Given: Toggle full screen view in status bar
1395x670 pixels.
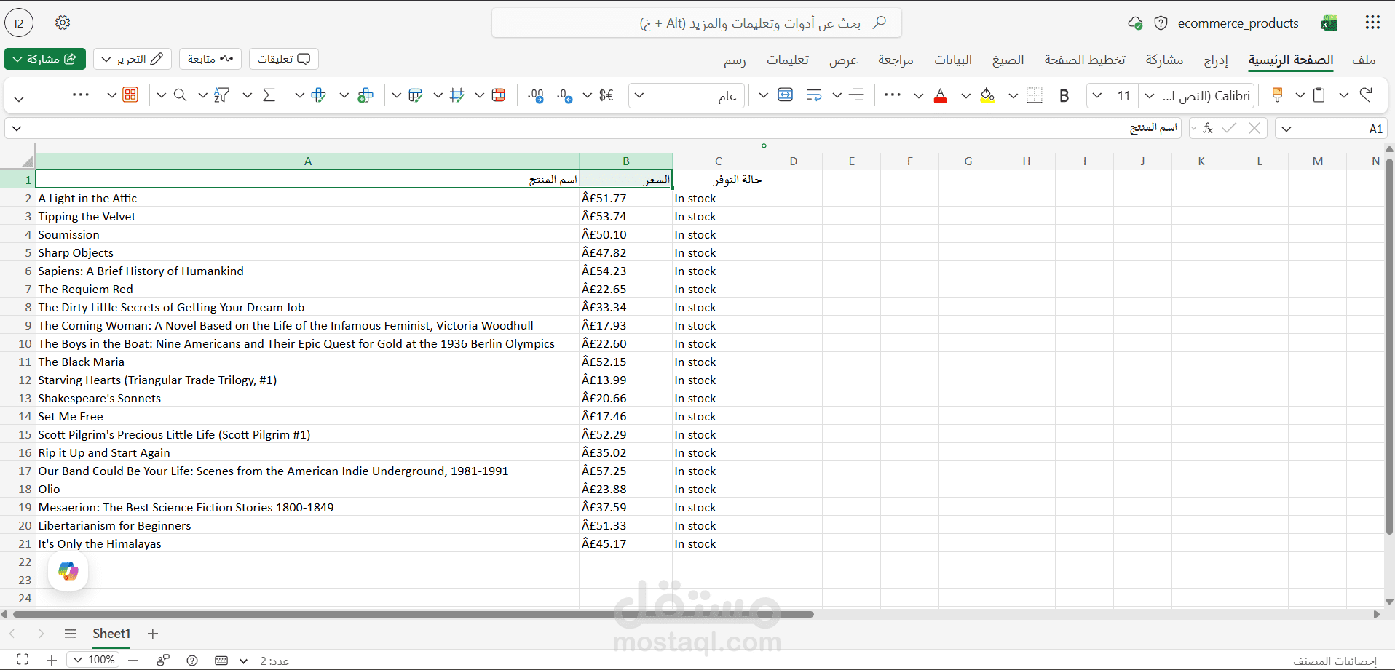Looking at the screenshot, I should pyautogui.click(x=23, y=660).
